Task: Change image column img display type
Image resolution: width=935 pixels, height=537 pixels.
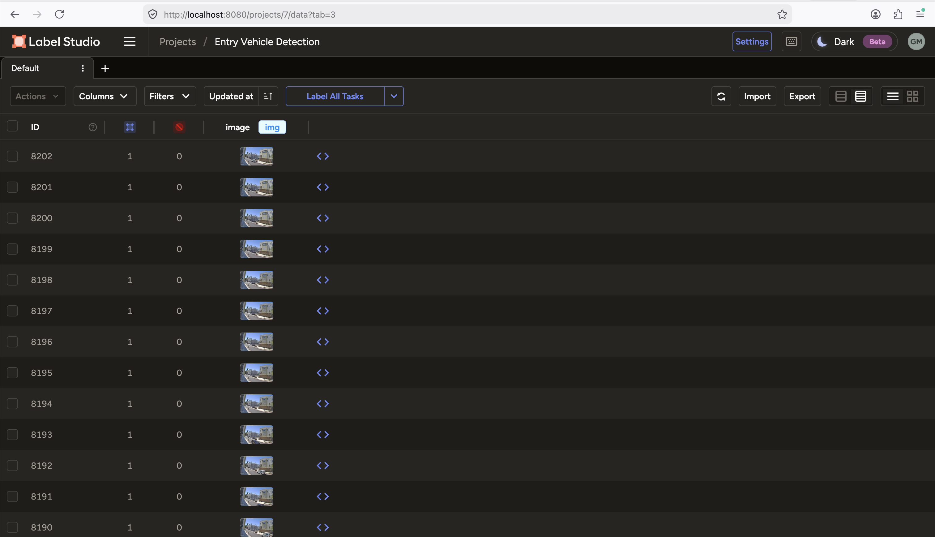Action: point(272,127)
